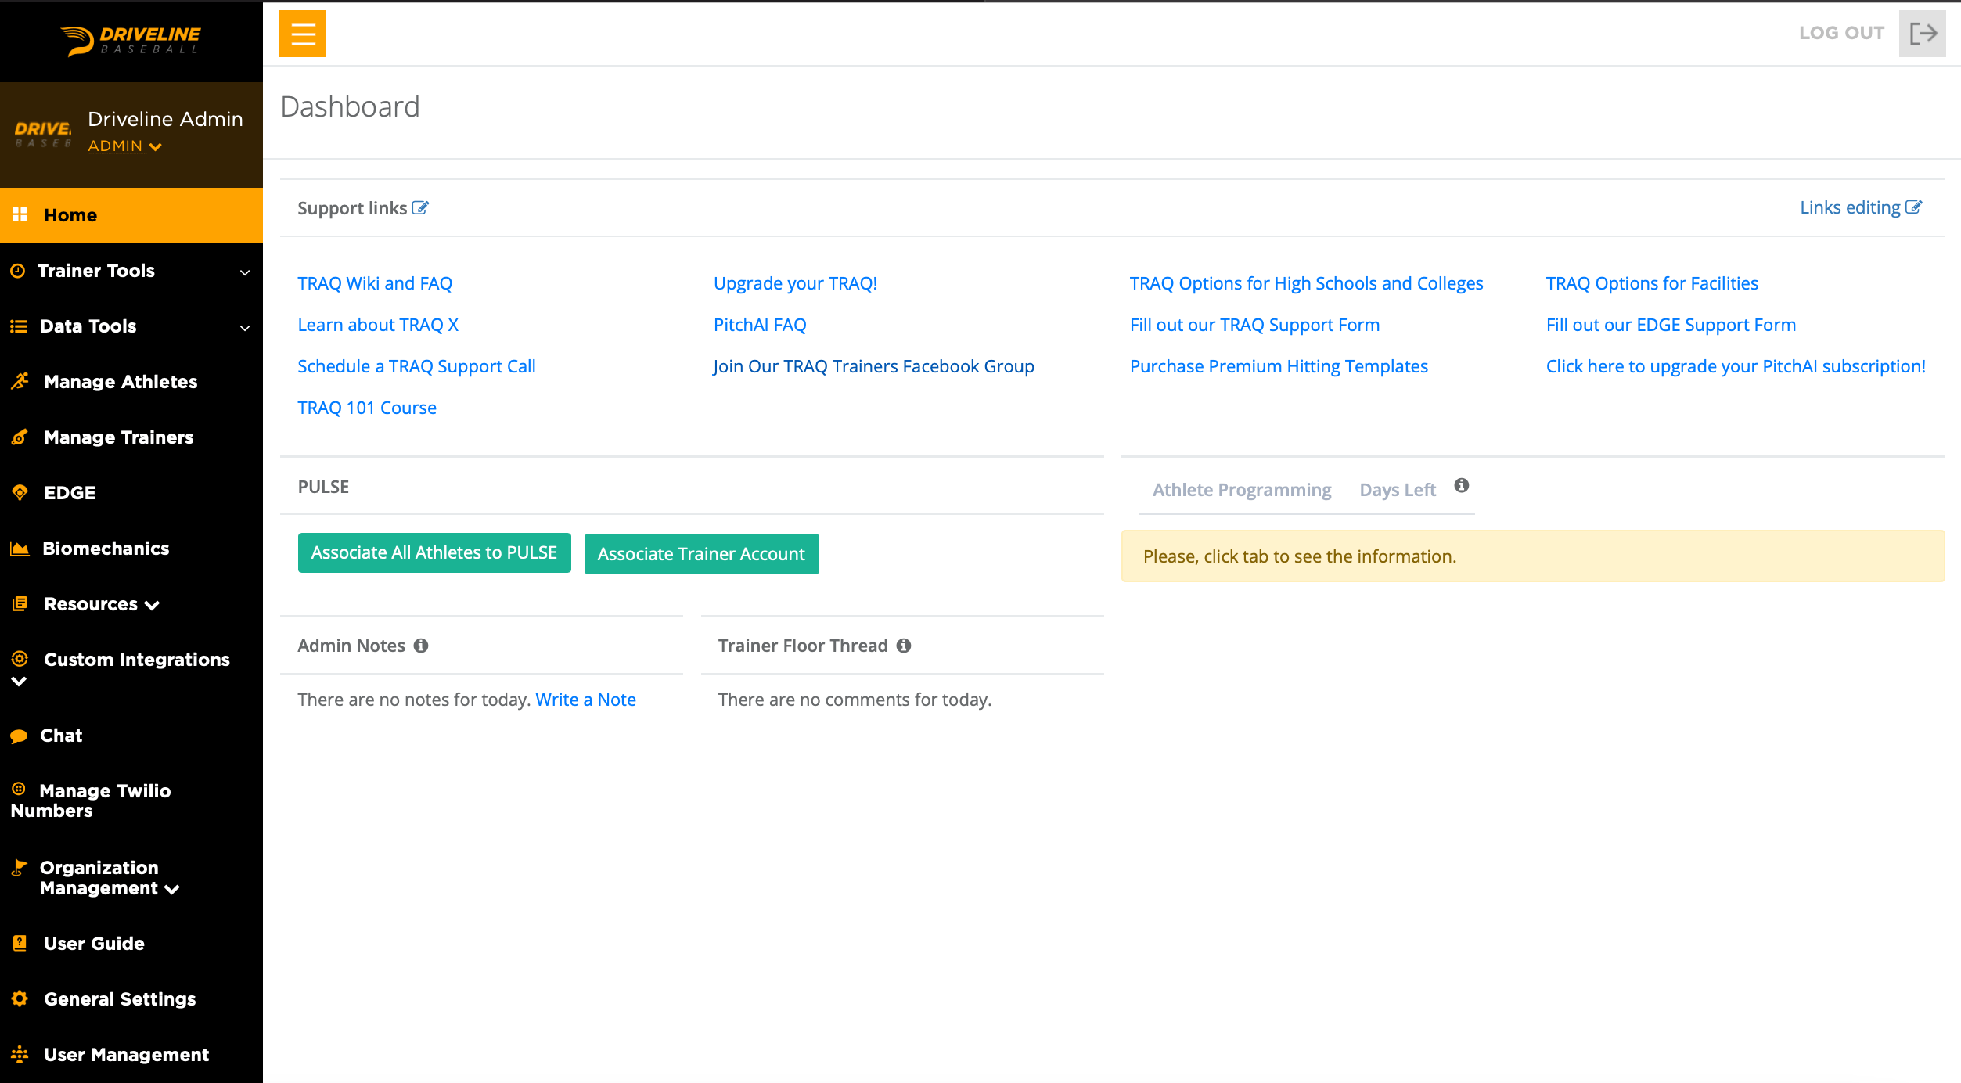
Task: Click the User Management people icon
Action: point(20,1054)
